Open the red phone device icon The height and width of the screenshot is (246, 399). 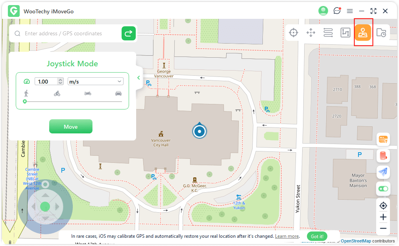tap(383, 155)
